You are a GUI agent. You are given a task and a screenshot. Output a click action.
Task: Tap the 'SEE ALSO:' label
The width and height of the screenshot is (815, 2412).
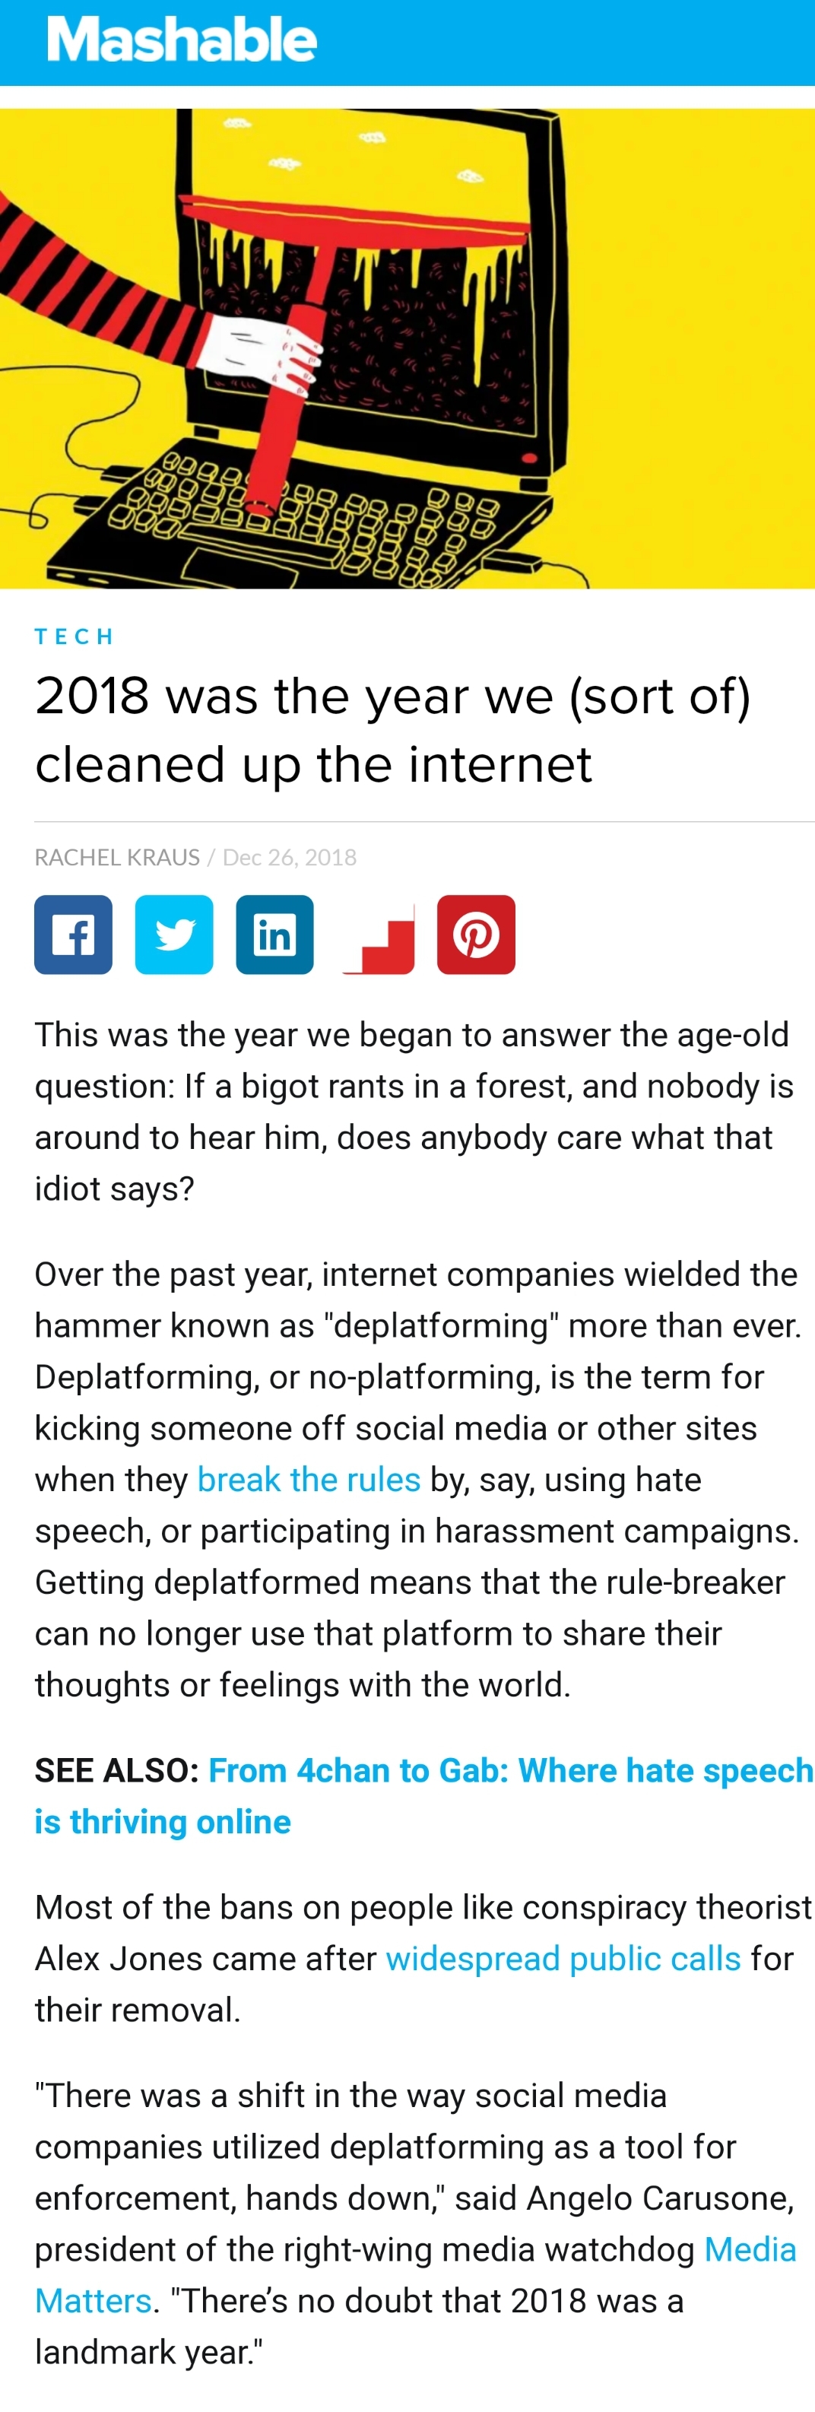pyautogui.click(x=117, y=1771)
